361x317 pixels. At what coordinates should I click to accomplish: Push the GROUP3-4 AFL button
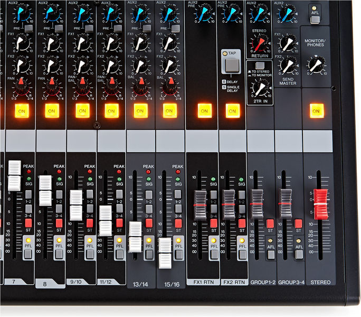(299, 255)
